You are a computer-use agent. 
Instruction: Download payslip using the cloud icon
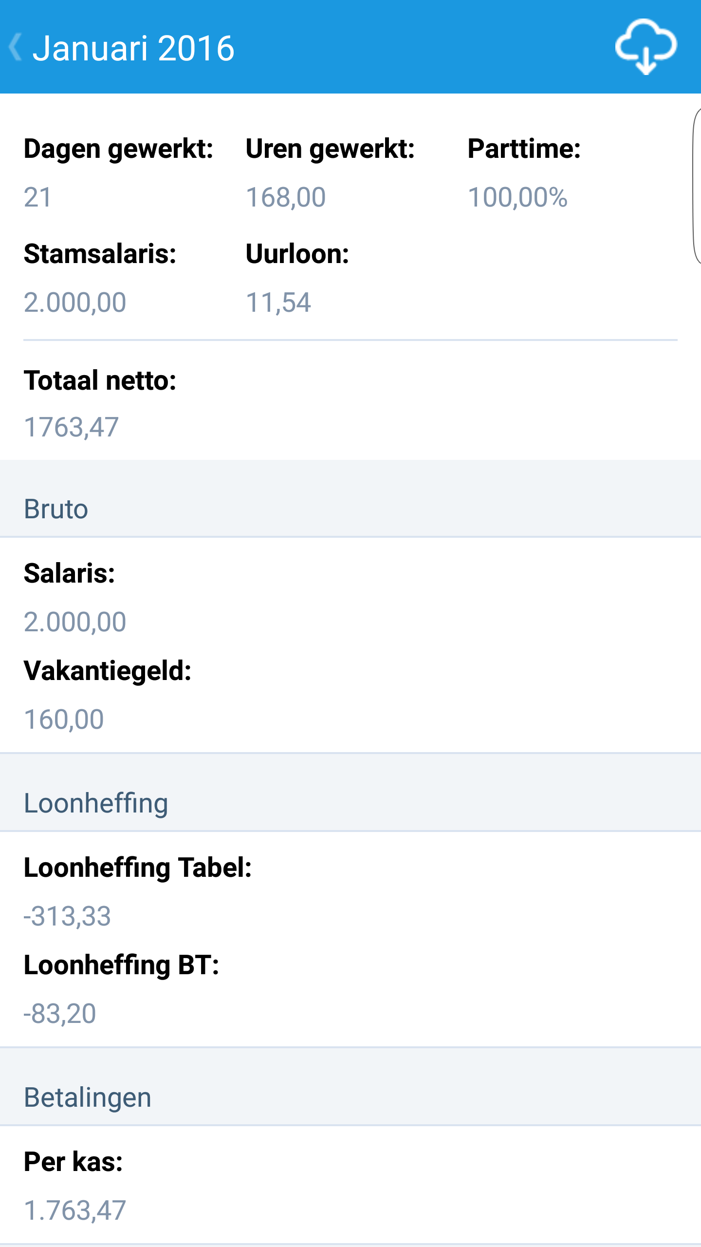[646, 47]
